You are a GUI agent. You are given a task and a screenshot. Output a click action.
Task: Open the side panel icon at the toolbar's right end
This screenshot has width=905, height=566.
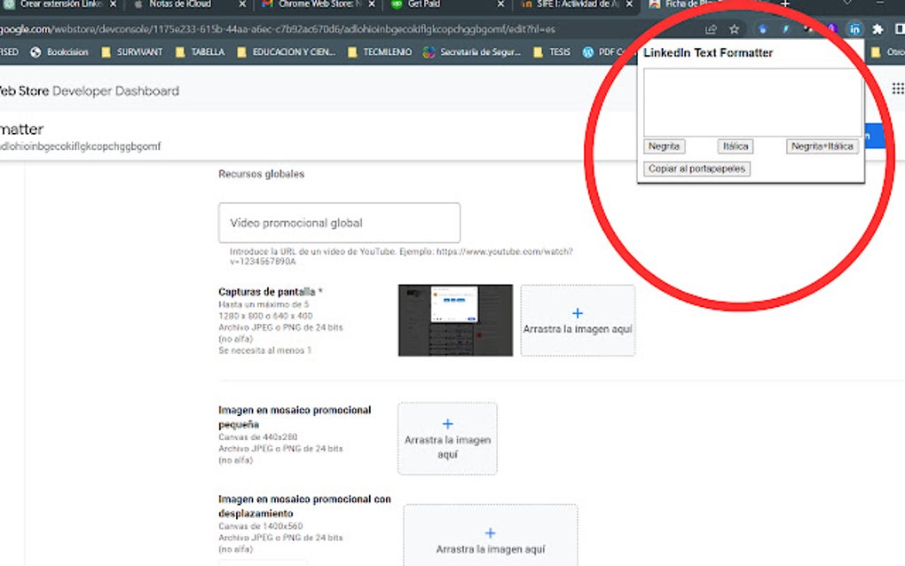[899, 29]
